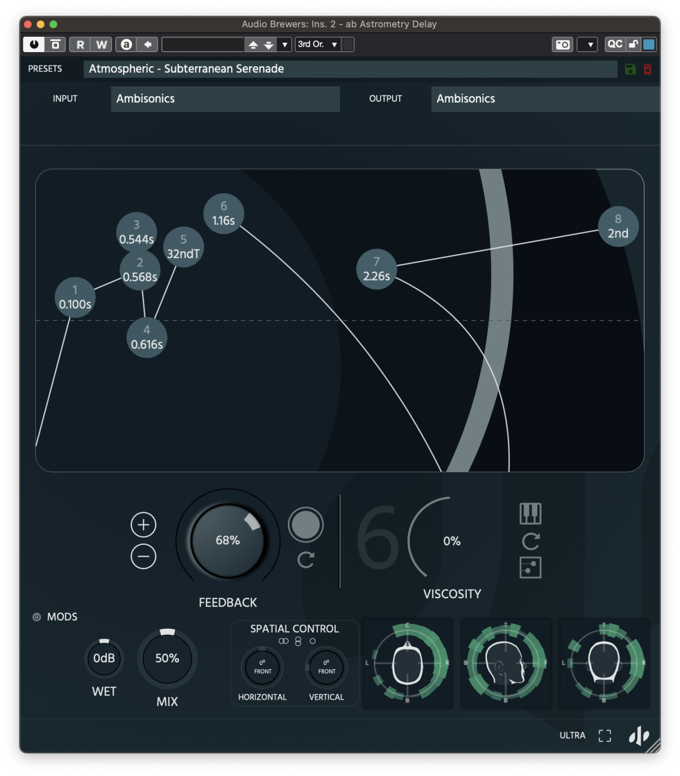Select delay node 7 at 2.26s
Viewport: 680px width, 776px height.
coord(376,269)
